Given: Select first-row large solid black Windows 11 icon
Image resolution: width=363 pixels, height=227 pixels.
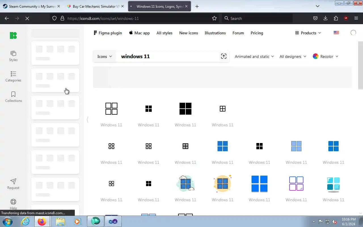Looking at the screenshot, I should (185, 109).
